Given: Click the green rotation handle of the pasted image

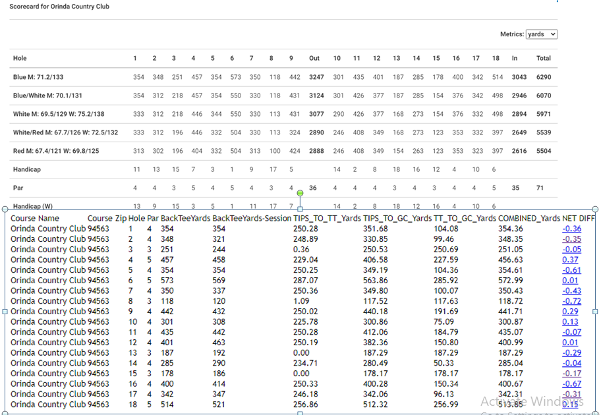Looking at the screenshot, I should (300, 193).
